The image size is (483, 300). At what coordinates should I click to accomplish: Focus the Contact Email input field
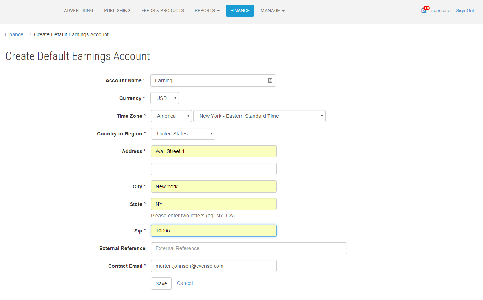click(x=214, y=266)
